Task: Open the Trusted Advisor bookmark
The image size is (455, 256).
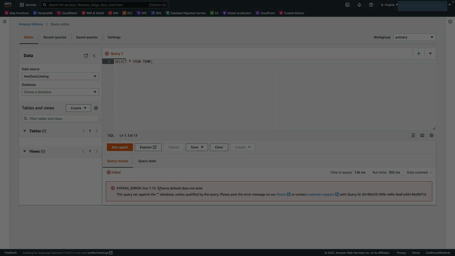Action: click(291, 13)
